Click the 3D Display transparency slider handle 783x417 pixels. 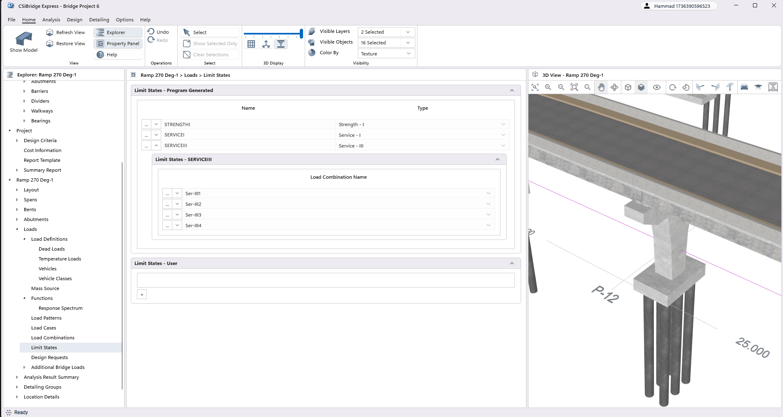(301, 34)
